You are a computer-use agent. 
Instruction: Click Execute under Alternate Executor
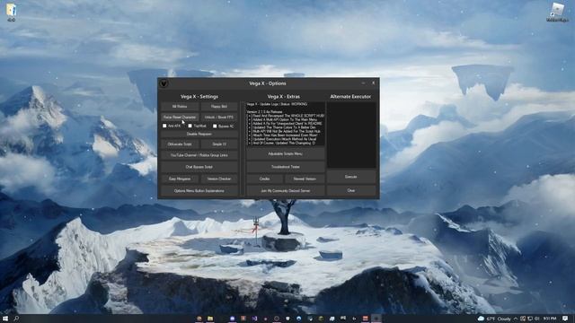(x=351, y=177)
